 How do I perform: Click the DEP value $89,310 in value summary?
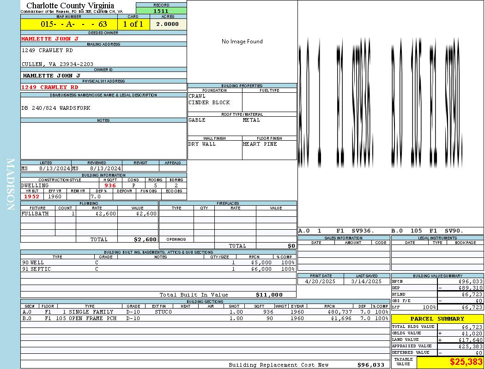pyautogui.click(x=471, y=288)
